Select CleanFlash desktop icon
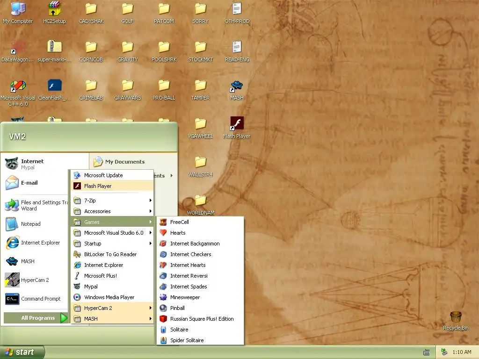This screenshot has width=479, height=359. [54, 90]
